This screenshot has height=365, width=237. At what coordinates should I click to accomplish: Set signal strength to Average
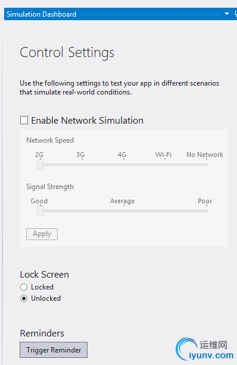pos(124,211)
